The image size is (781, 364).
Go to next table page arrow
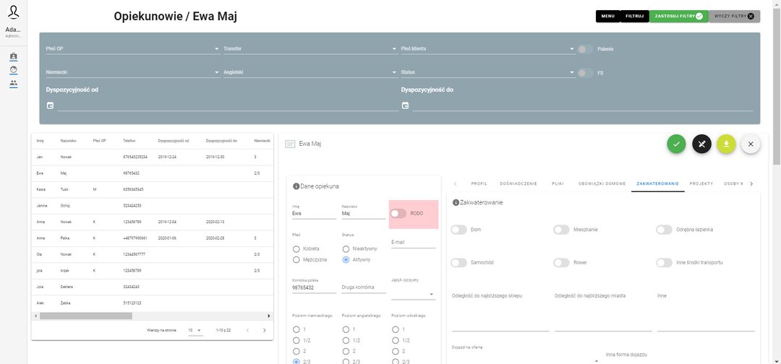[264, 330]
